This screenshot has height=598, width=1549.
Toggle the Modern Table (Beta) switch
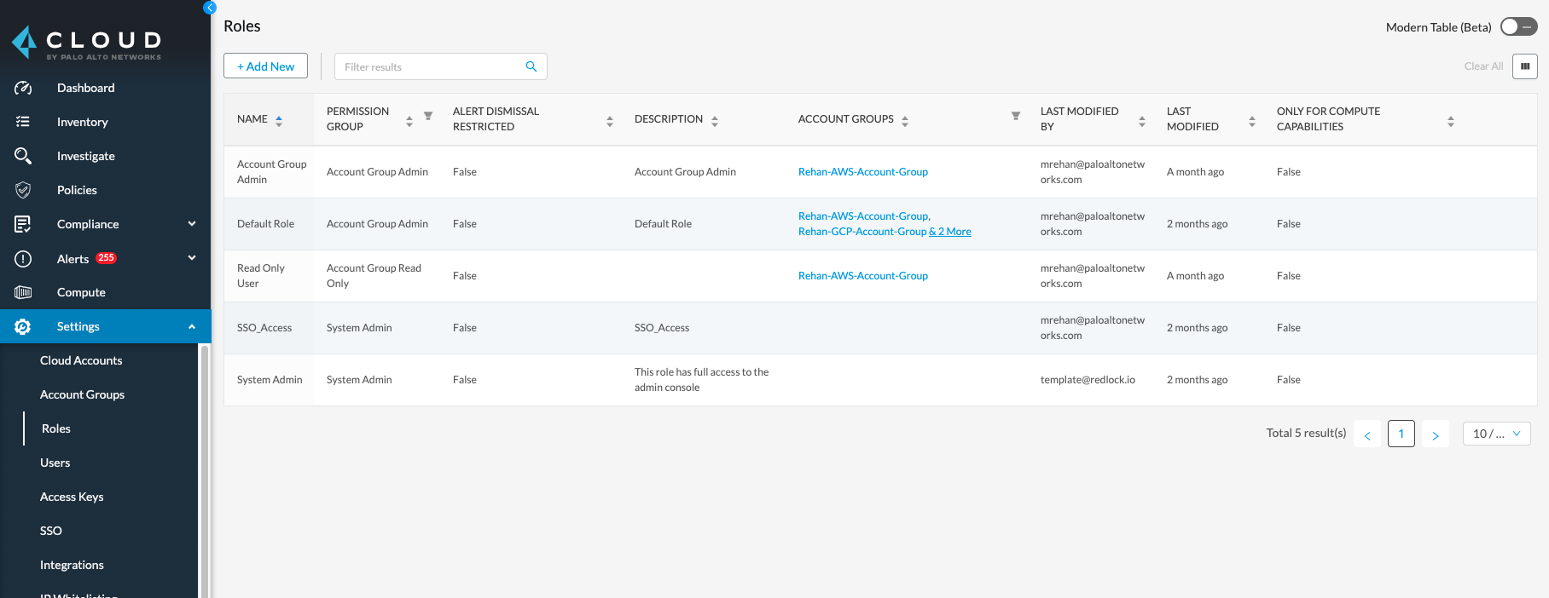[x=1518, y=27]
